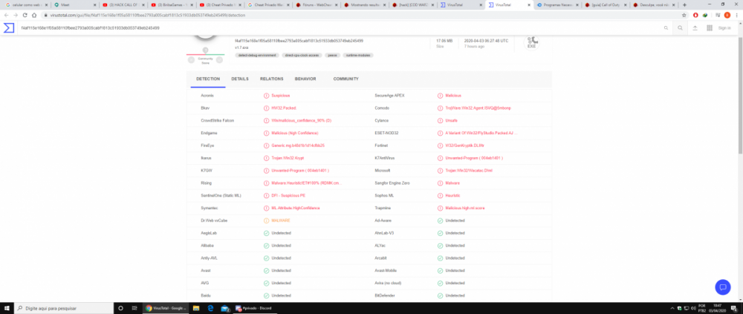The width and height of the screenshot is (743, 314).
Task: Click 'Suspicious' Acronis result
Action: coord(281,96)
